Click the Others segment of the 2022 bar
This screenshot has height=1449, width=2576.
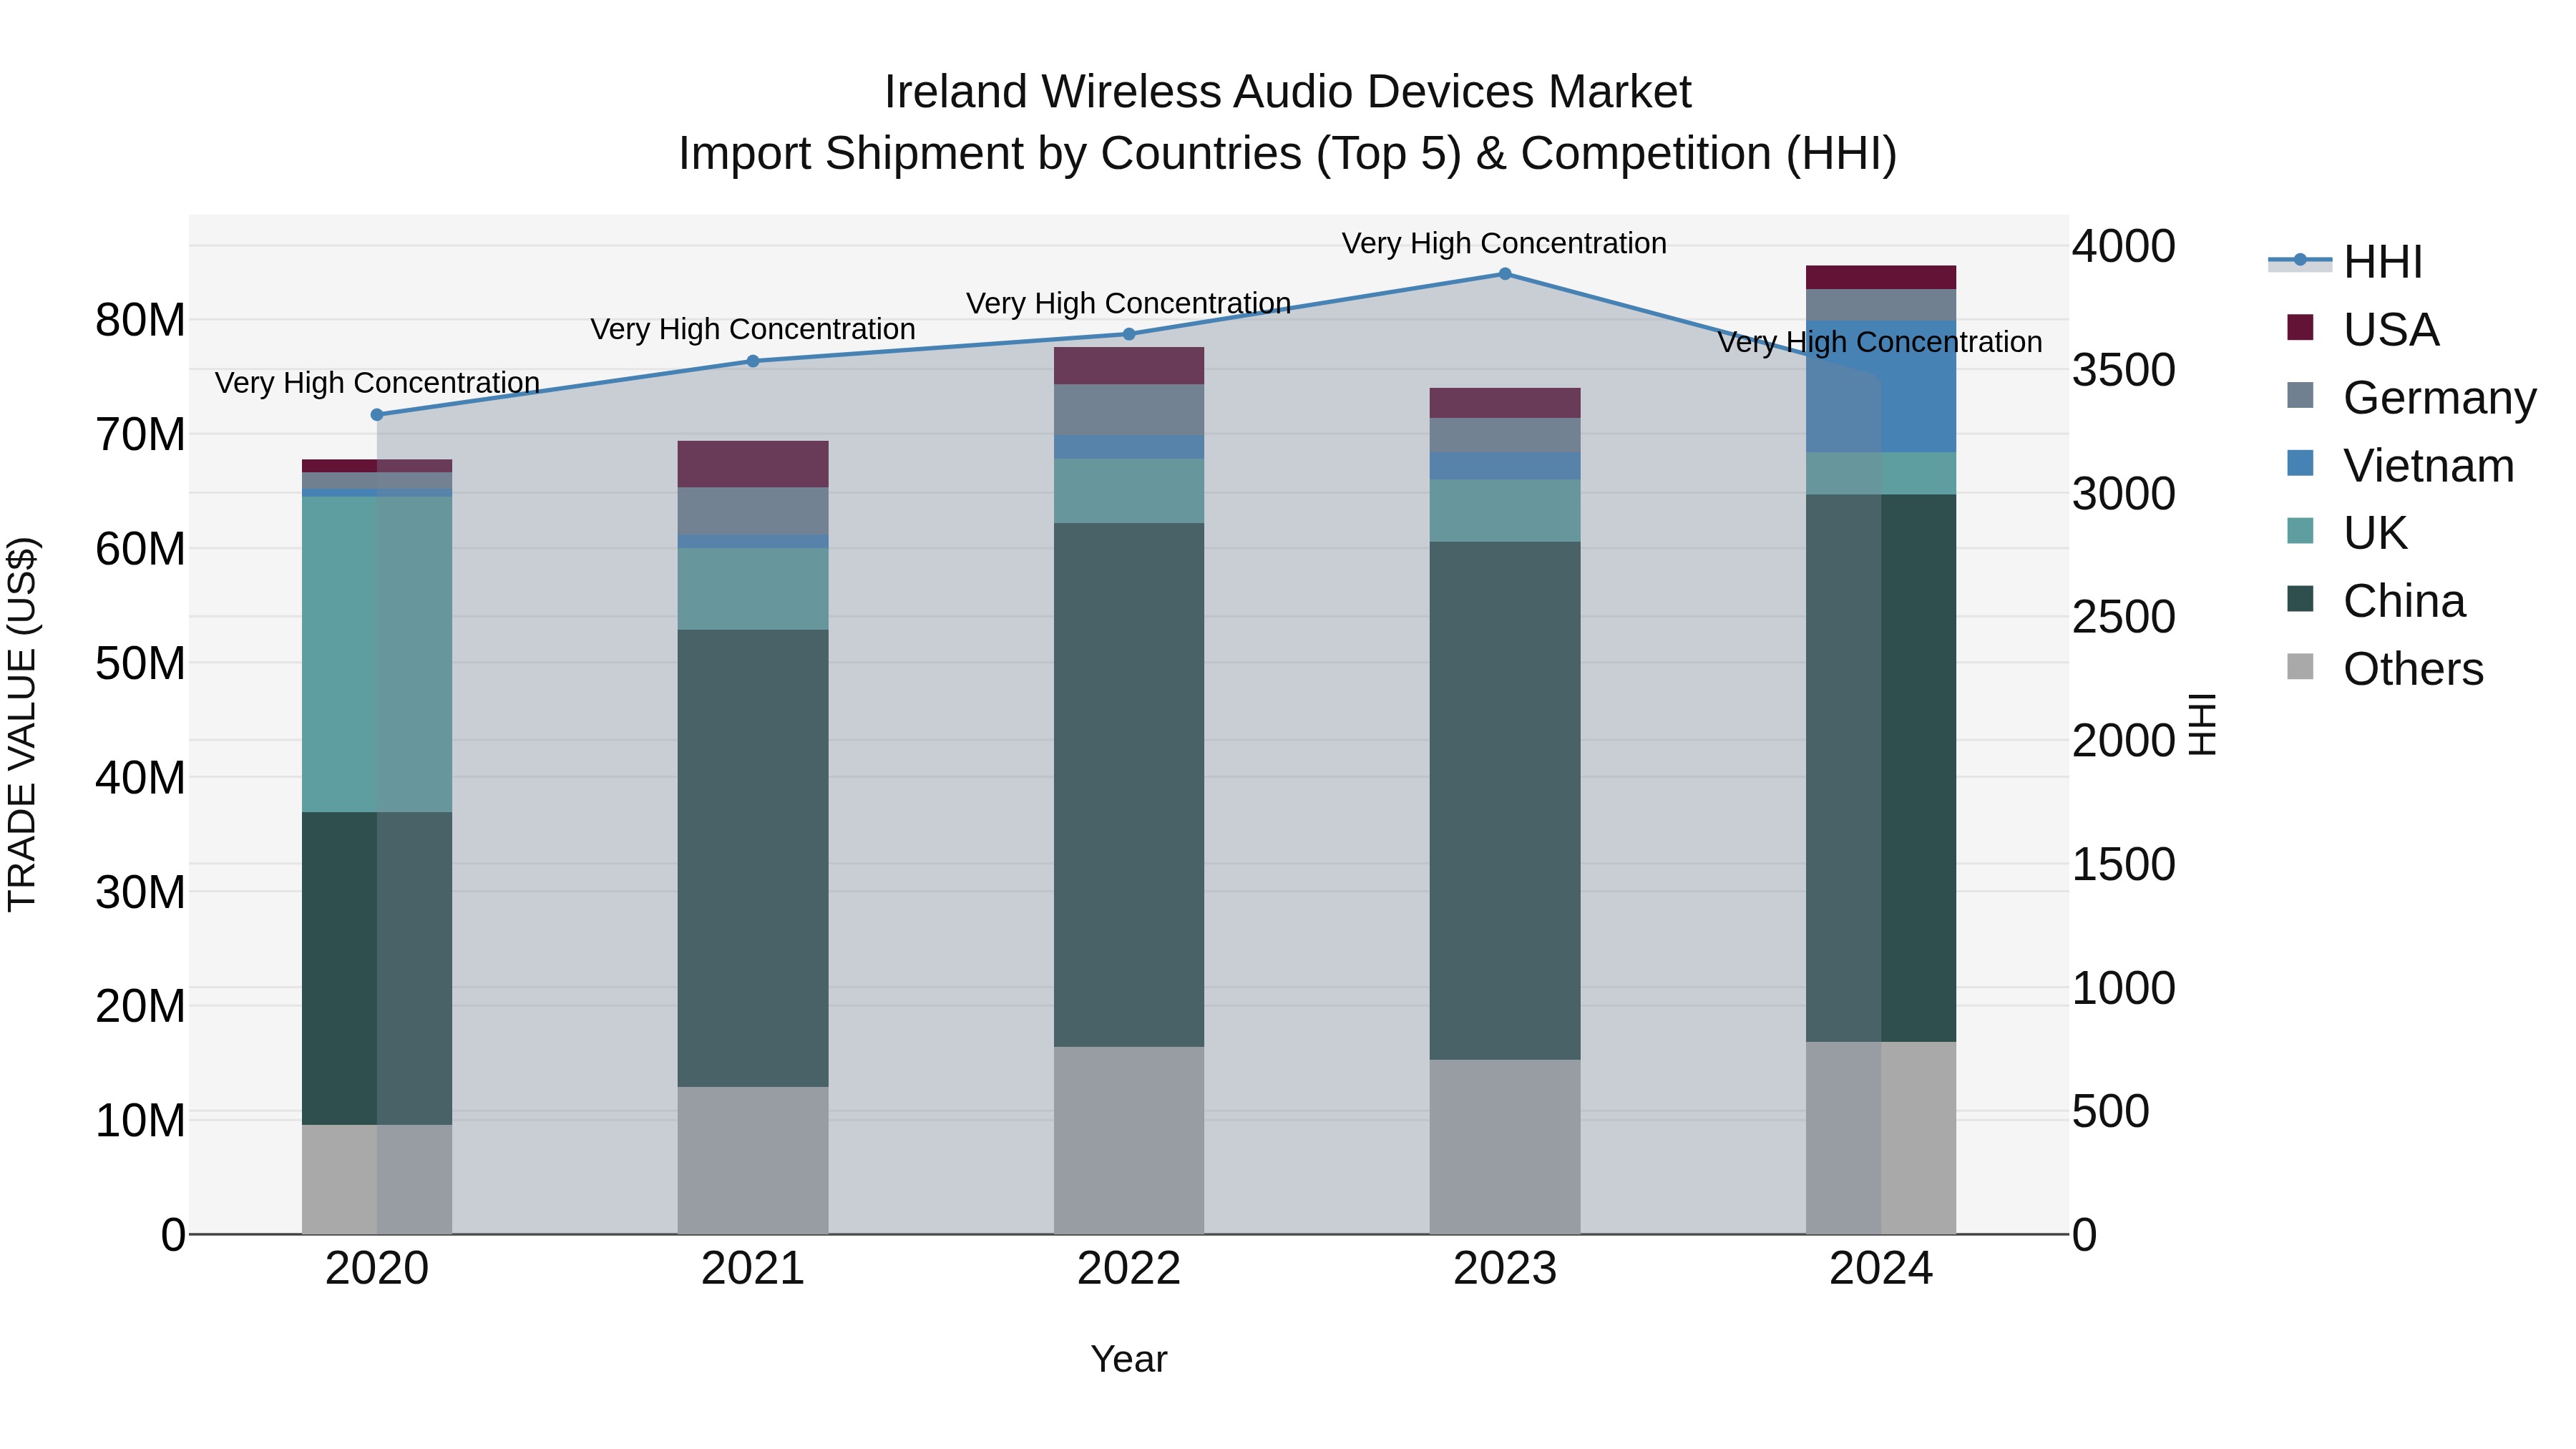click(1129, 1140)
